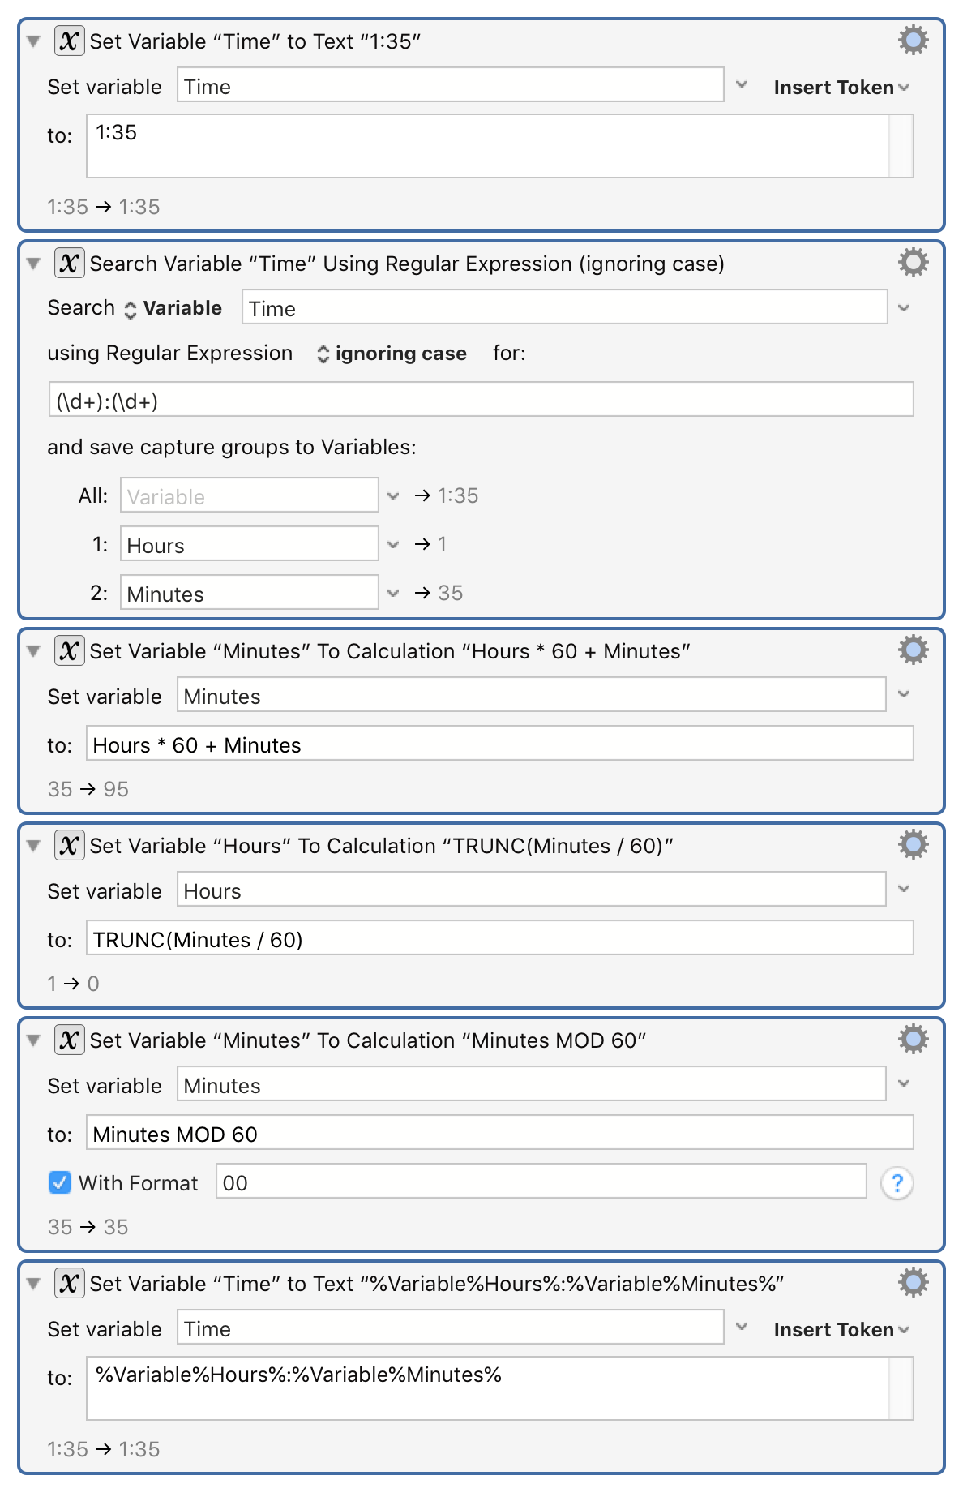This screenshot has height=1497, width=963.
Task: Click gear icon for Hours * 60 + Minutes action
Action: 913,650
